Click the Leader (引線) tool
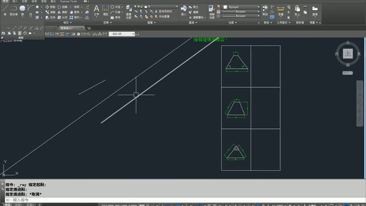Screen dimensions: 366x206 point(116,12)
